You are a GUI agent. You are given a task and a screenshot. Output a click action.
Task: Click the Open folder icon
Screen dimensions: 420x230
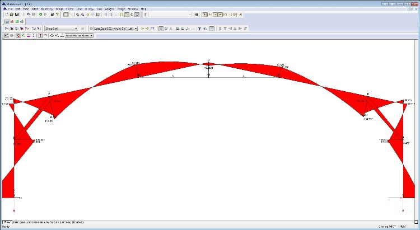11,15
